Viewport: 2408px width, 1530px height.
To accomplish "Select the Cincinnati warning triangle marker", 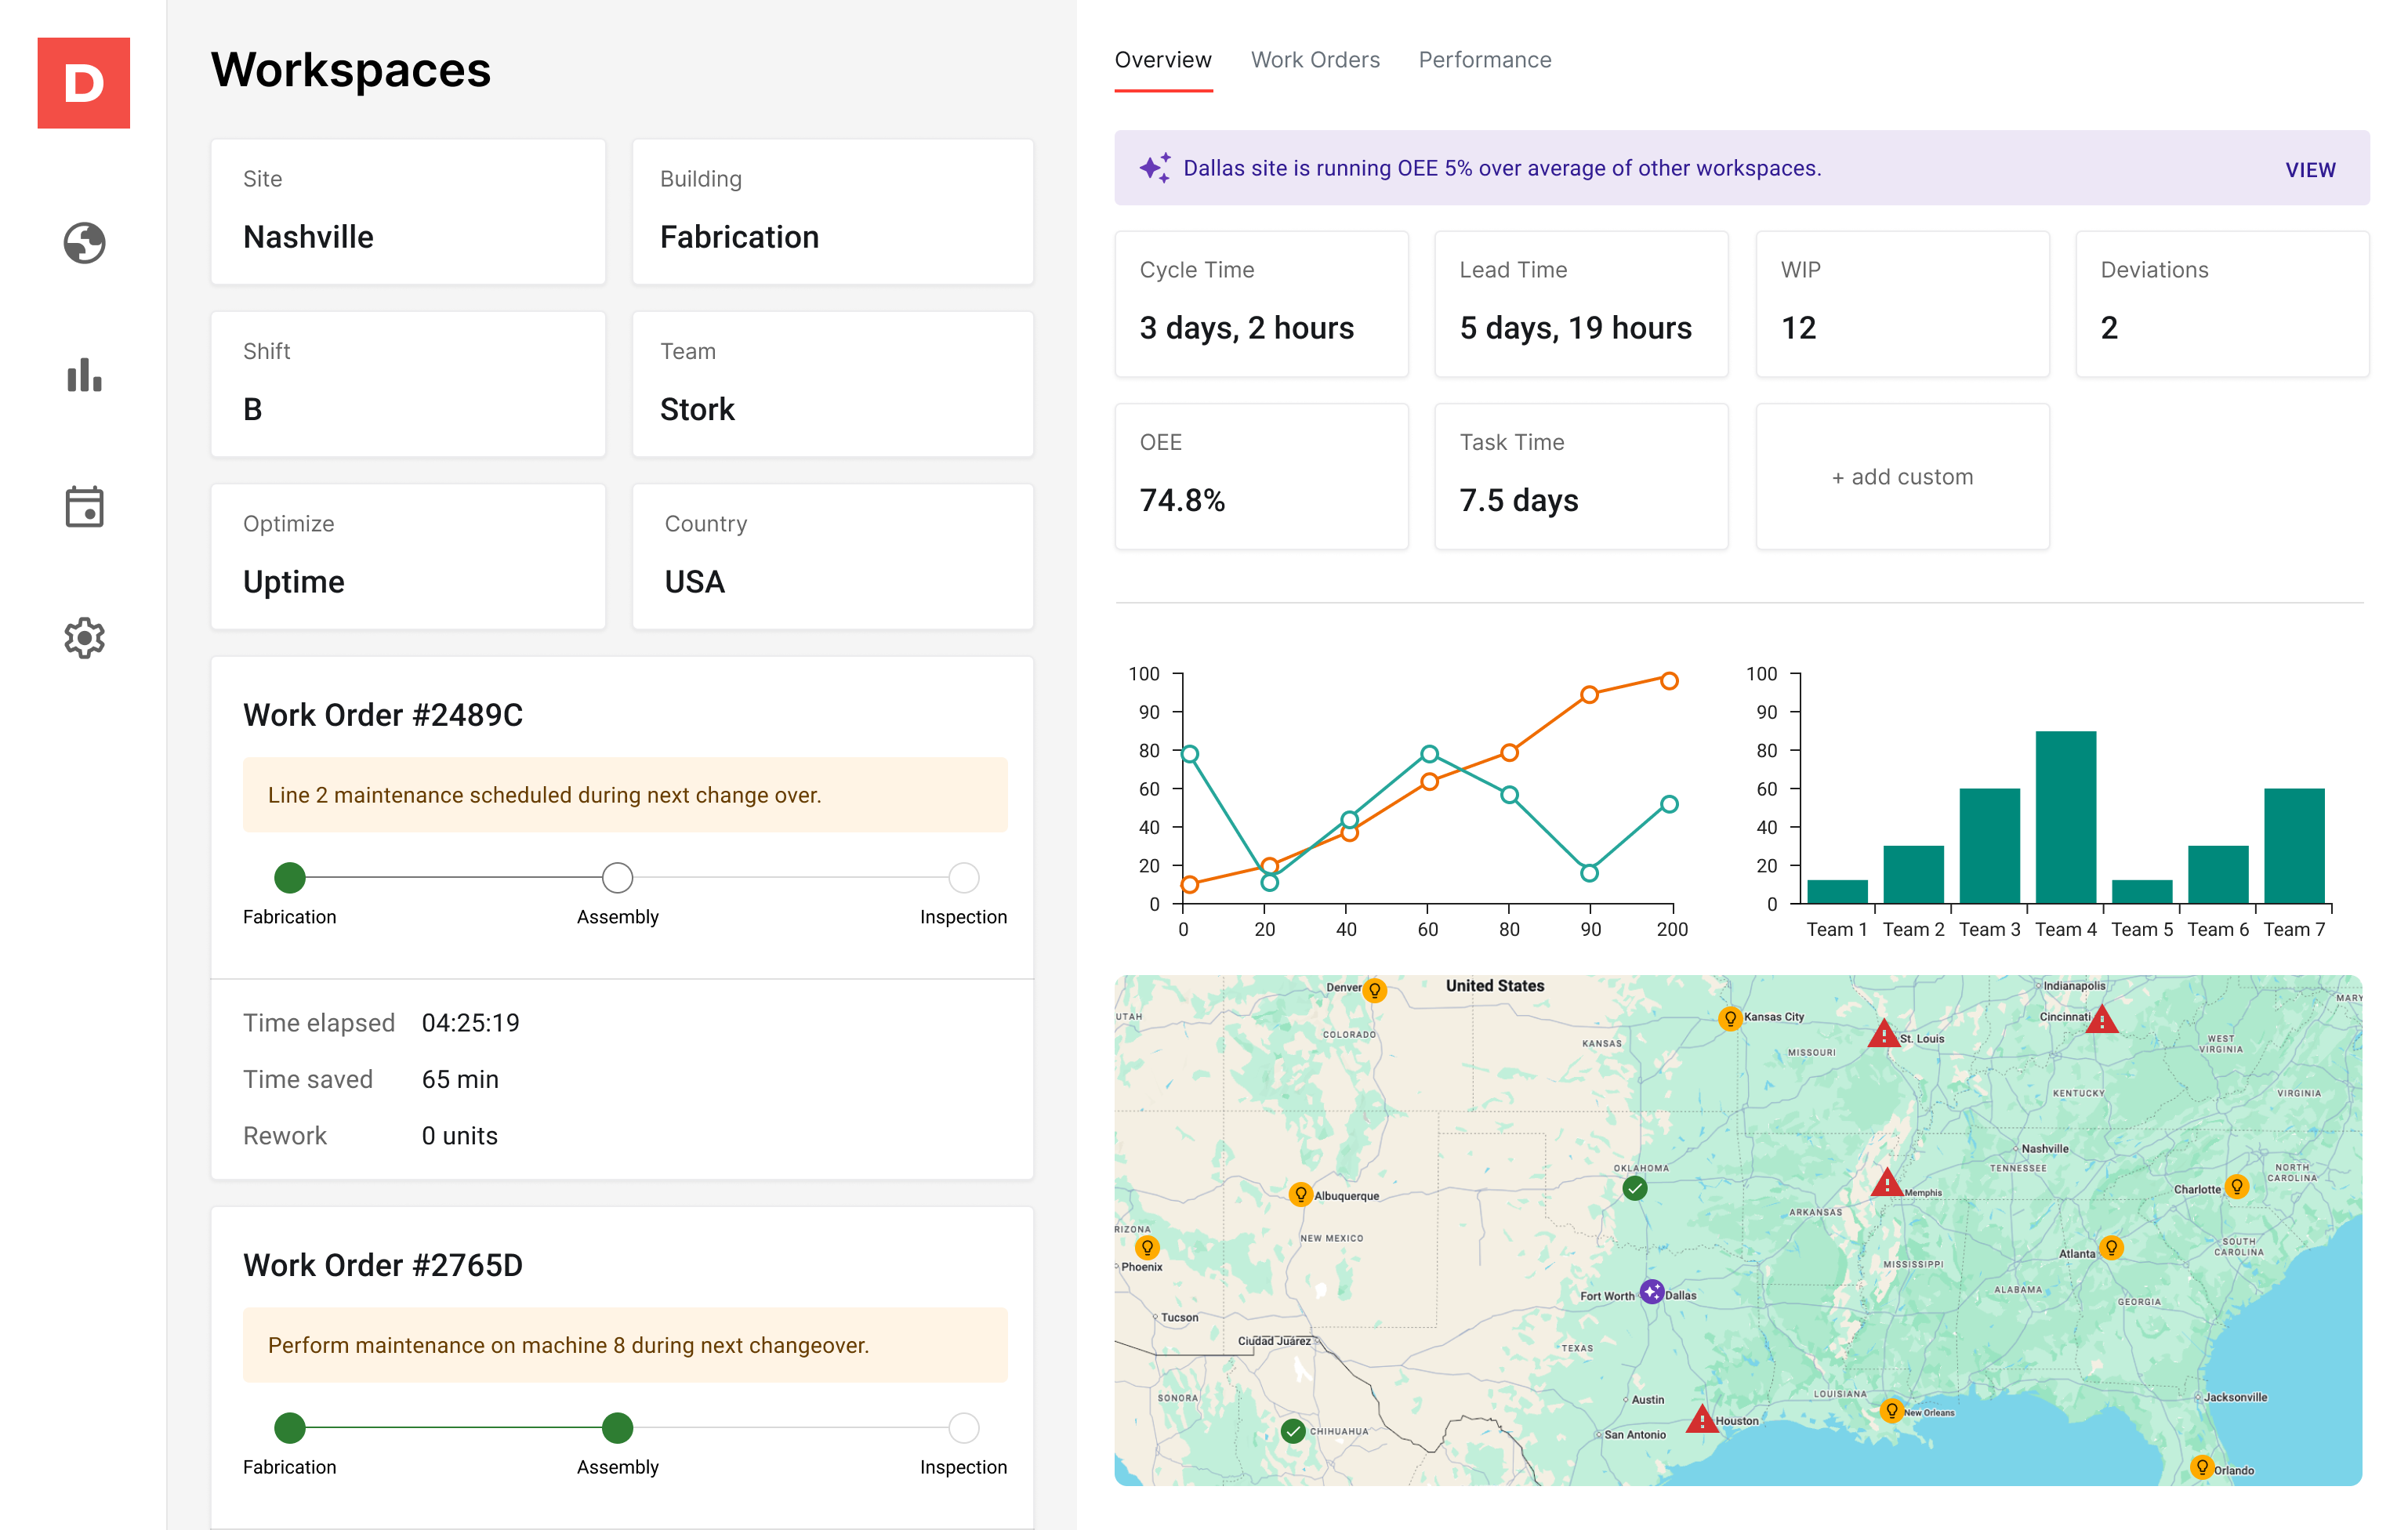I will pyautogui.click(x=2102, y=1019).
